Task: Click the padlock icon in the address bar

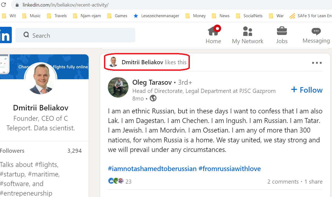Action: (17, 5)
